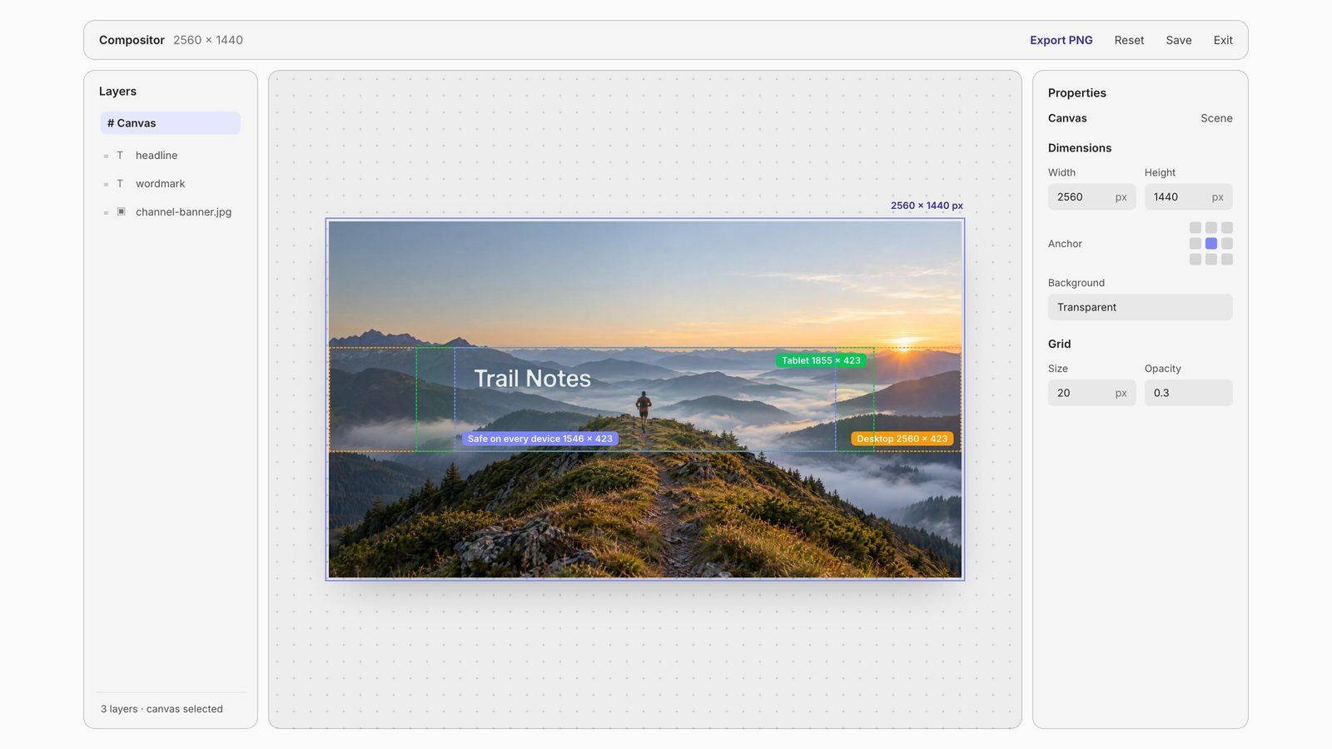Click the Layers panel heading
This screenshot has width=1332, height=749.
pyautogui.click(x=117, y=92)
